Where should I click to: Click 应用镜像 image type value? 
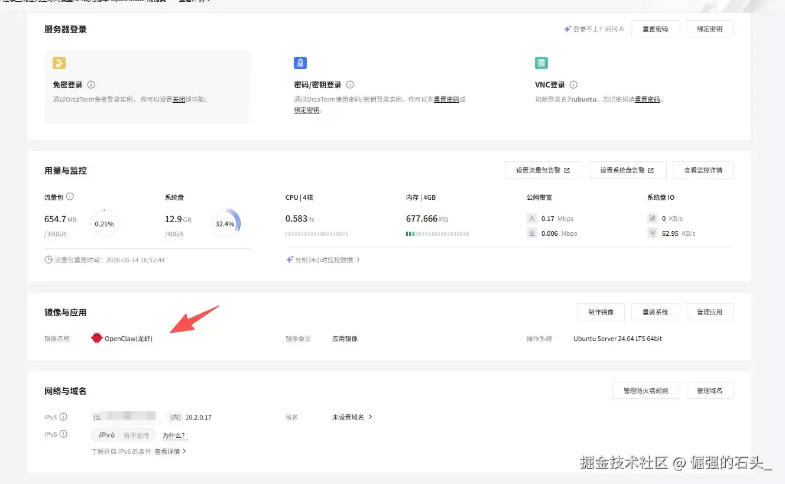pos(345,339)
